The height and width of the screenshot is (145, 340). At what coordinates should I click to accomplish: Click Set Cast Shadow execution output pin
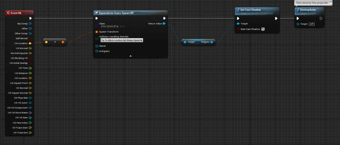[276, 18]
